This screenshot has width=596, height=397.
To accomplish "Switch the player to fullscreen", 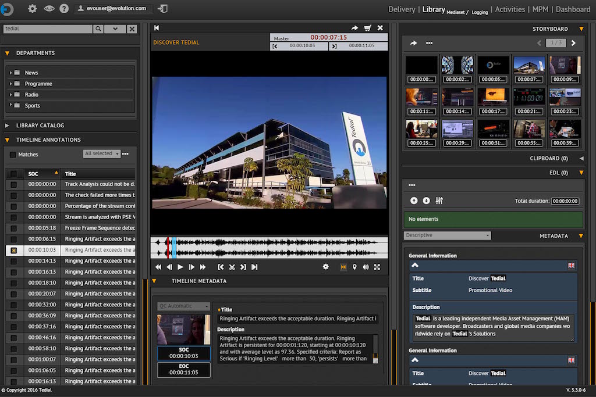I will (x=377, y=267).
